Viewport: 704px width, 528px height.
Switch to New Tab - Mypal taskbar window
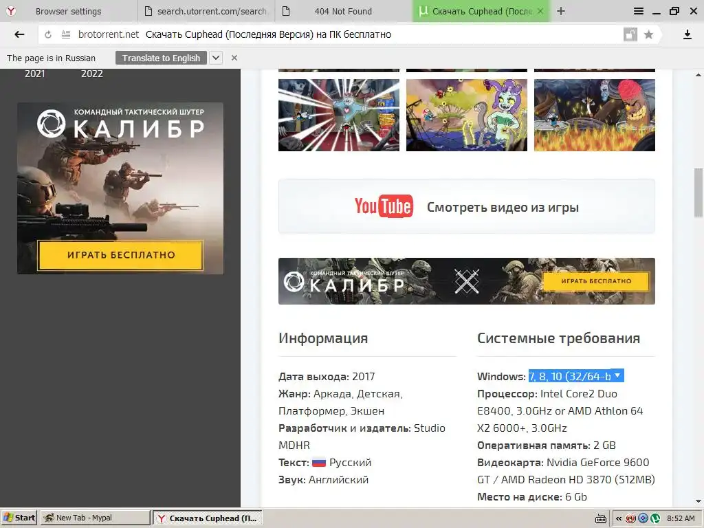tap(95, 518)
